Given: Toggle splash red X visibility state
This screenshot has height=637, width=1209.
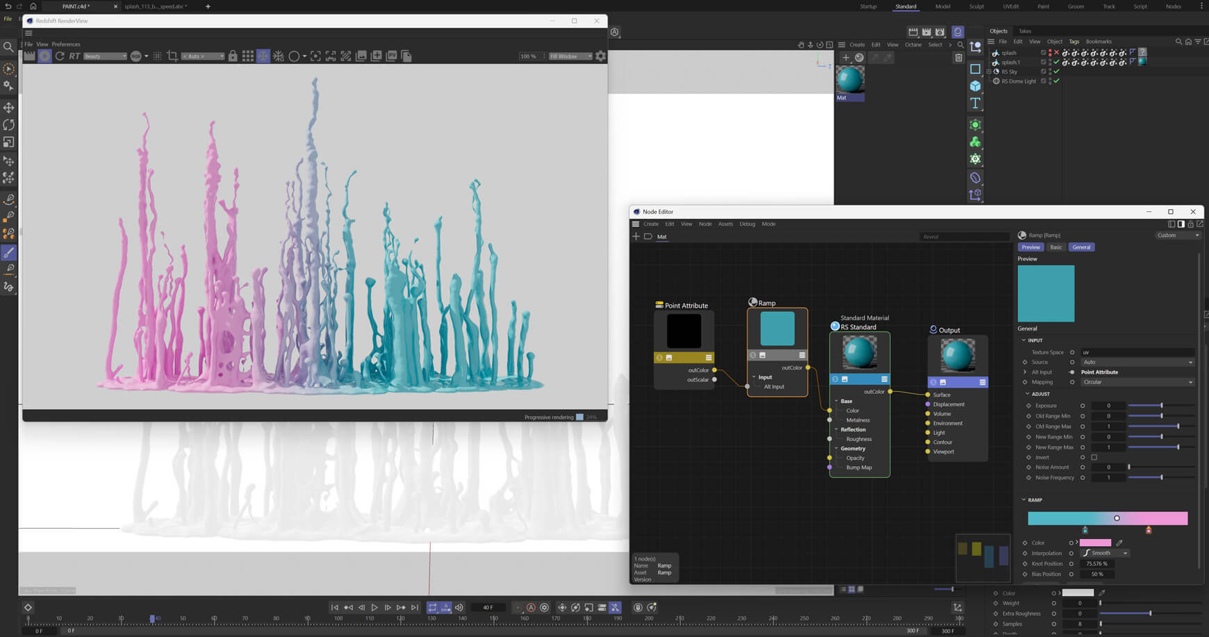Looking at the screenshot, I should tap(1056, 52).
